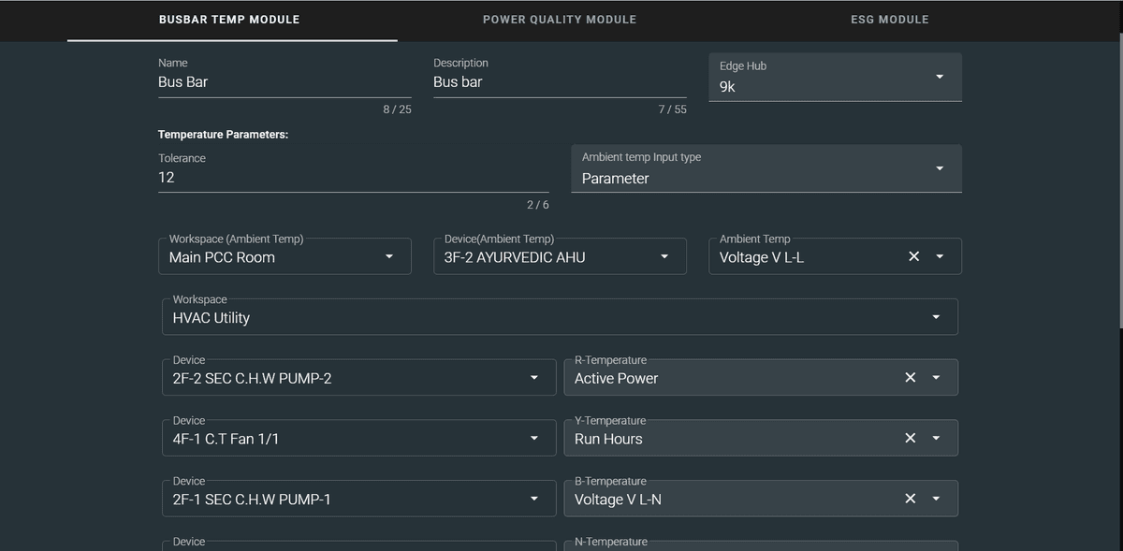Expand the 2F-1 SEC C.H.W PUMP-1 device dropdown
The width and height of the screenshot is (1123, 551).
[534, 500]
